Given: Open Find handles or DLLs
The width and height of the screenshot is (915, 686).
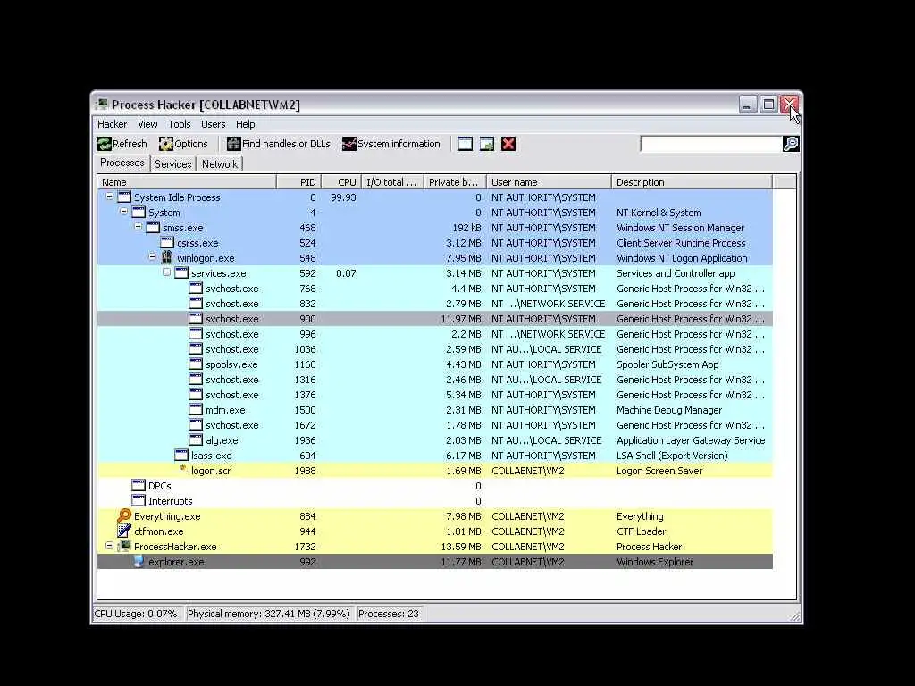Looking at the screenshot, I should coord(279,144).
